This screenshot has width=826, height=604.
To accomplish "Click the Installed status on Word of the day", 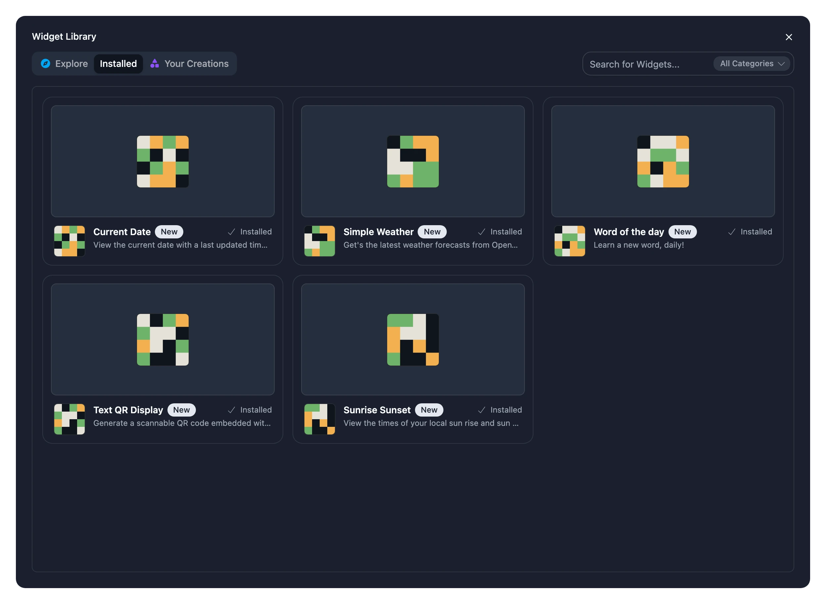I will (750, 232).
